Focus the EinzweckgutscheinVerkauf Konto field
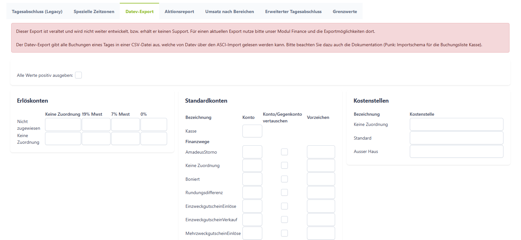Viewport: 521px width, 240px height. click(252, 220)
